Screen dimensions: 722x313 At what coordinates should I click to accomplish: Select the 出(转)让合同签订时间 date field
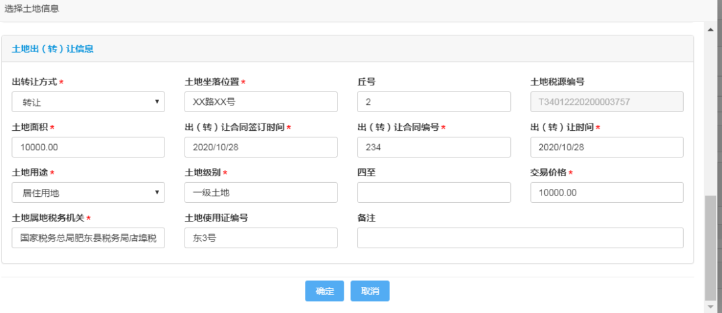click(261, 147)
